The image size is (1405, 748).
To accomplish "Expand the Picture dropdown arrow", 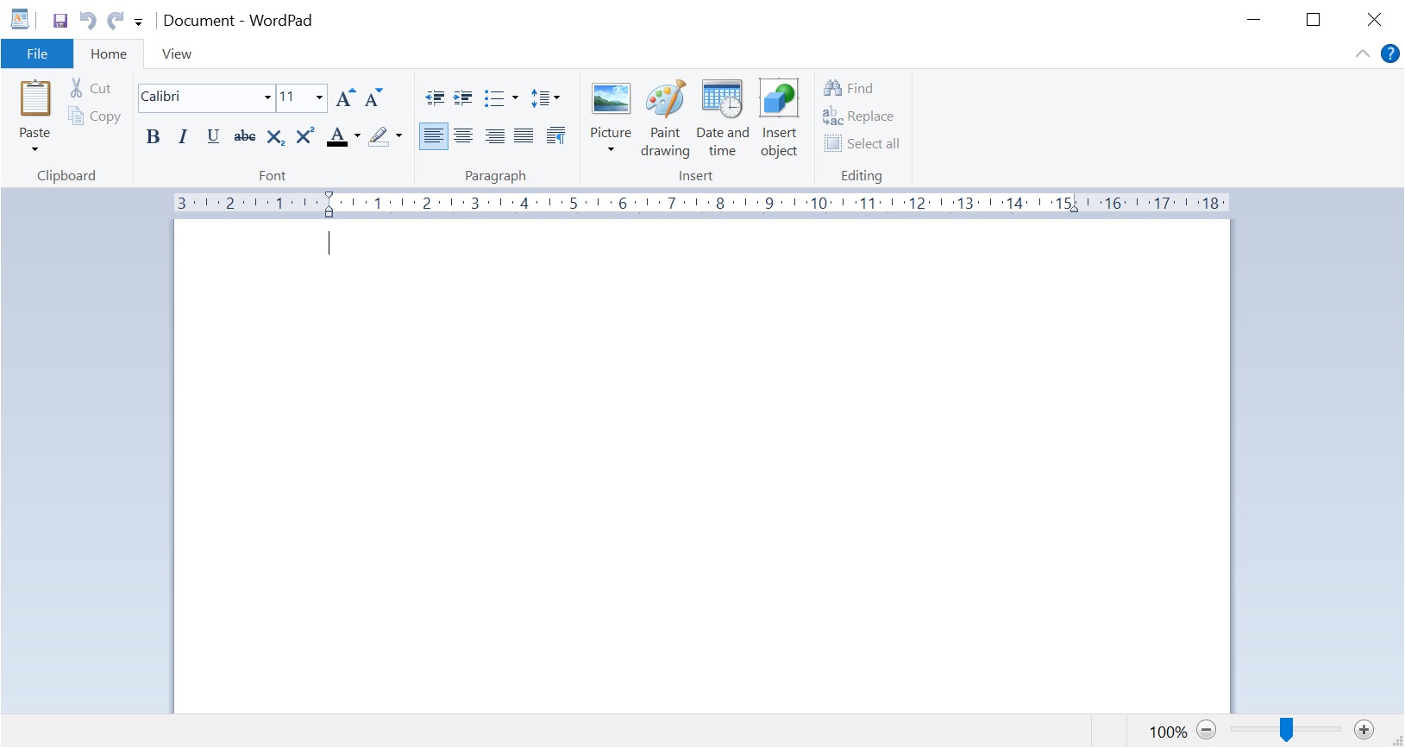I will pyautogui.click(x=611, y=150).
